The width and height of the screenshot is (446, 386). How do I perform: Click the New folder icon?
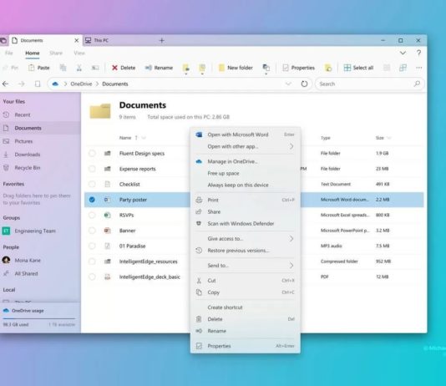221,68
